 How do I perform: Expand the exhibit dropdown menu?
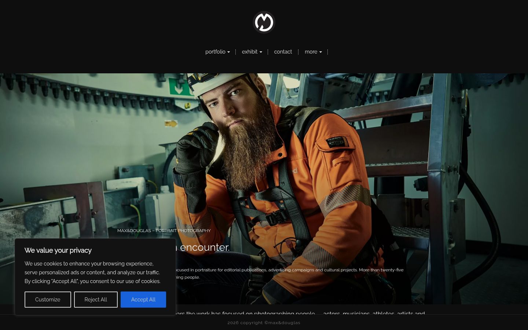pos(252,52)
